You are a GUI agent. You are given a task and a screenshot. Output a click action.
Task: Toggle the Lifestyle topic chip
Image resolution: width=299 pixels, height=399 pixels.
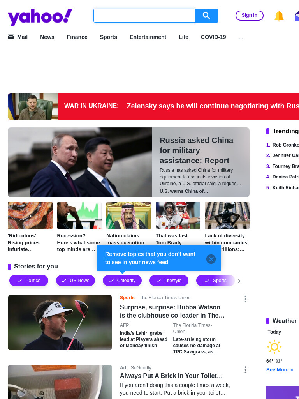pos(169,281)
